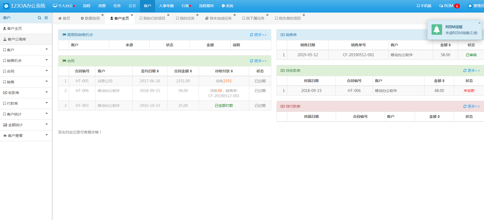Close the 数据选项 tab with its x icon
The width and height of the screenshot is (484, 220).
[102, 15]
